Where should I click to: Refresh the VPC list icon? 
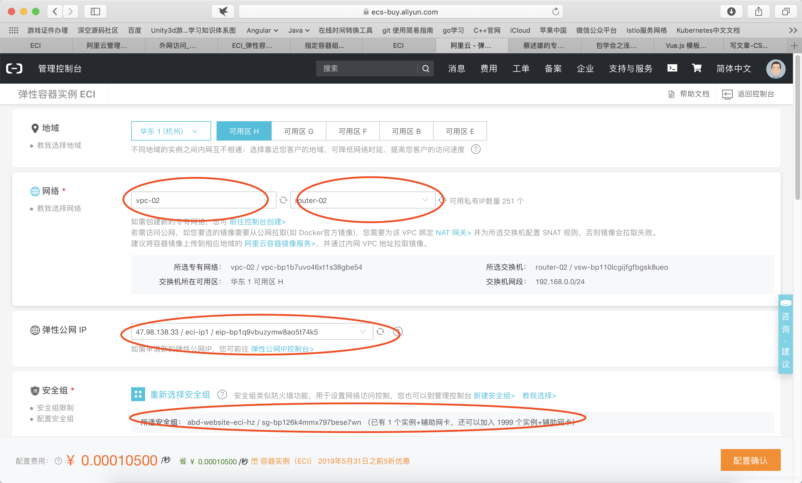[x=283, y=200]
